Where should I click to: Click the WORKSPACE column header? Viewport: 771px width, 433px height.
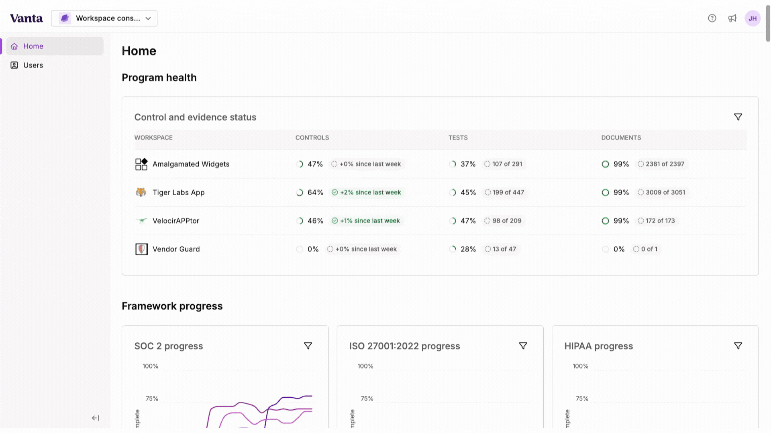[153, 138]
